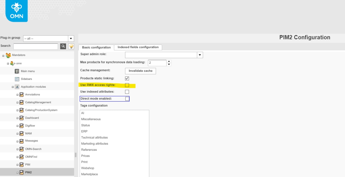Expand the CatalogManagement tree node

(x=17, y=103)
